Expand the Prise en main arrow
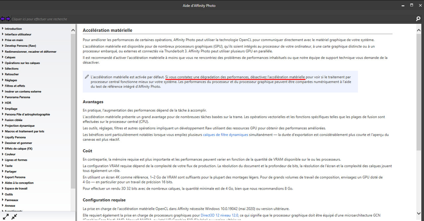Screen dimensions: 424x221 (3, 40)
